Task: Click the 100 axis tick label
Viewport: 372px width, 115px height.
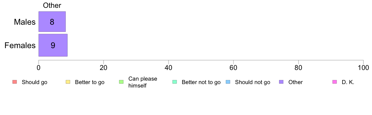Action: click(x=363, y=67)
